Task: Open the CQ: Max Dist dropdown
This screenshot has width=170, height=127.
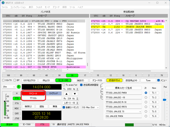Action: pos(91,107)
